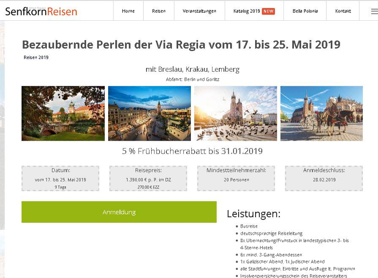This screenshot has height=278, width=378.
Task: Open Katalog 2019 in navigation
Action: point(247,11)
